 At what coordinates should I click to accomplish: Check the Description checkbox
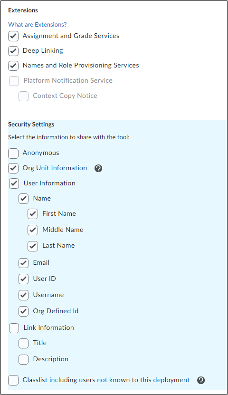pyautogui.click(x=23, y=359)
